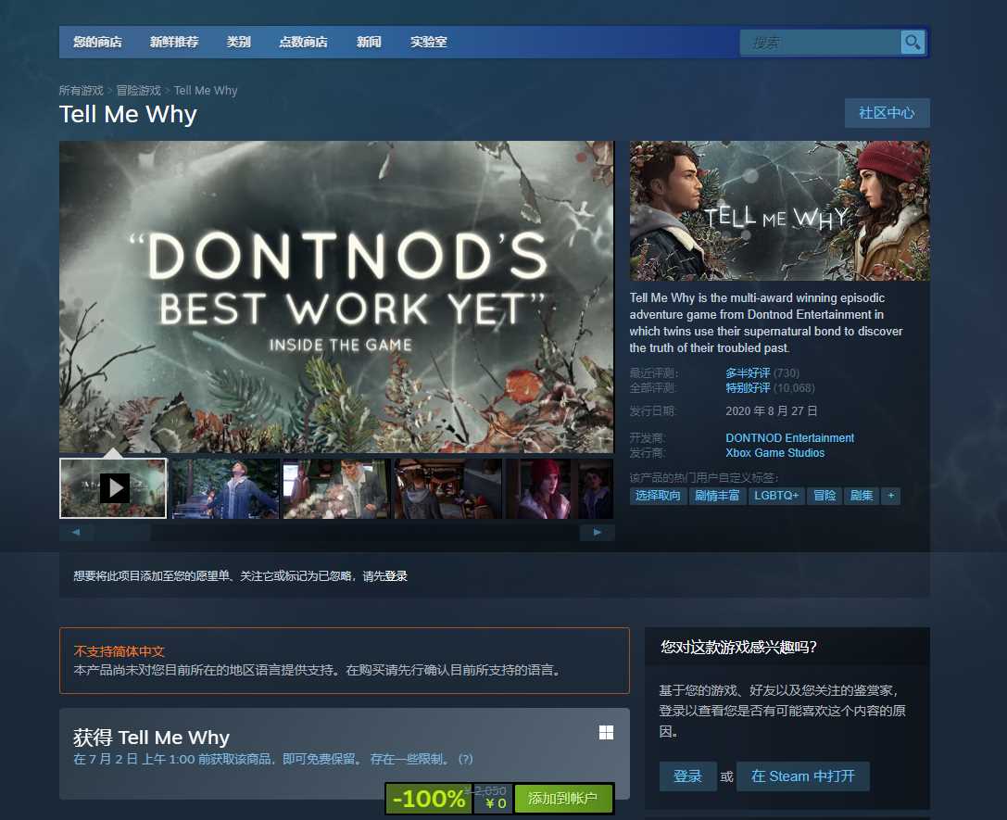Click the 剧集 tag
This screenshot has width=1007, height=820.
click(x=862, y=496)
